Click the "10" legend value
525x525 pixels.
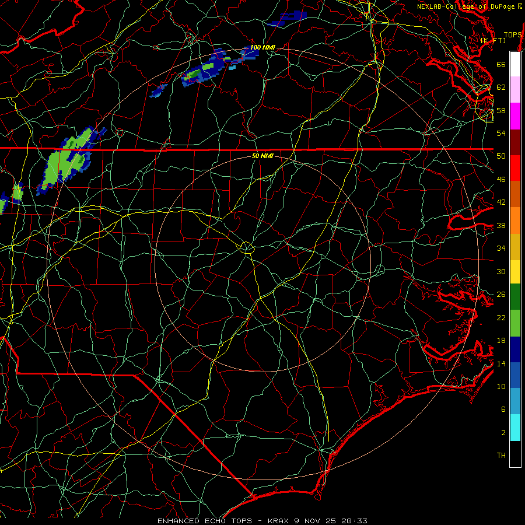click(x=501, y=387)
